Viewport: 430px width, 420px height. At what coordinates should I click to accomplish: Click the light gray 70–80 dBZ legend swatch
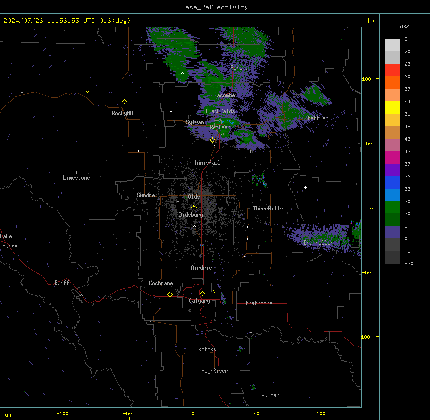[392, 45]
